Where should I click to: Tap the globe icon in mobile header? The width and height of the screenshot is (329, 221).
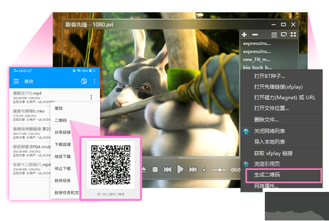click(x=84, y=81)
